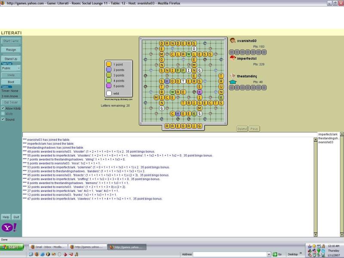Open the Windows Start menu
The height and width of the screenshot is (258, 344).
point(12,247)
